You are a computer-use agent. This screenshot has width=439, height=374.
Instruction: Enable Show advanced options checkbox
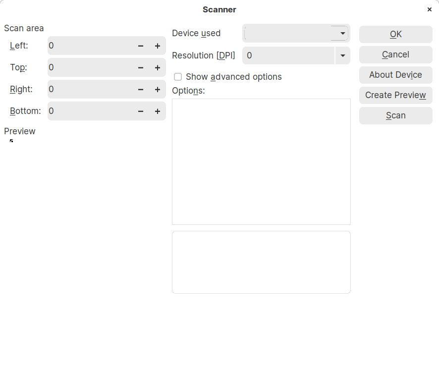[x=178, y=77]
